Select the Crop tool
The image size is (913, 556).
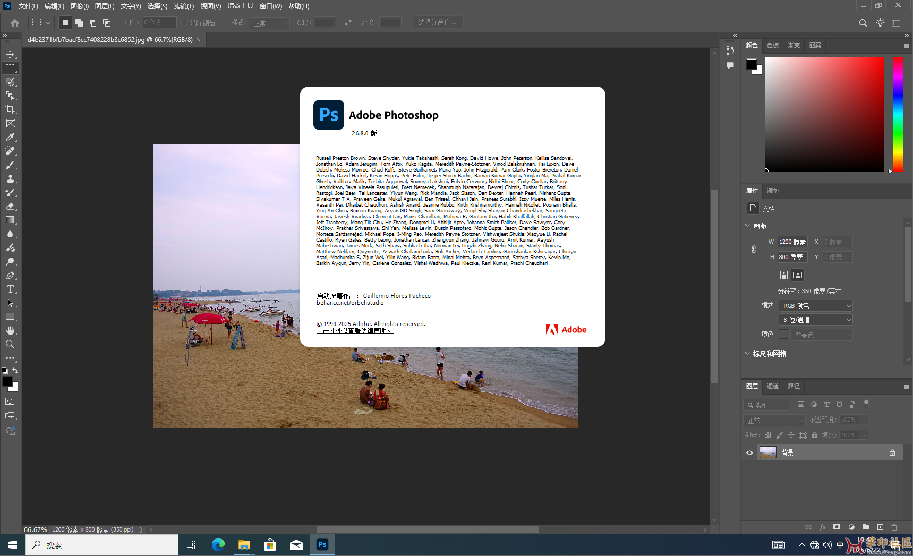(10, 109)
